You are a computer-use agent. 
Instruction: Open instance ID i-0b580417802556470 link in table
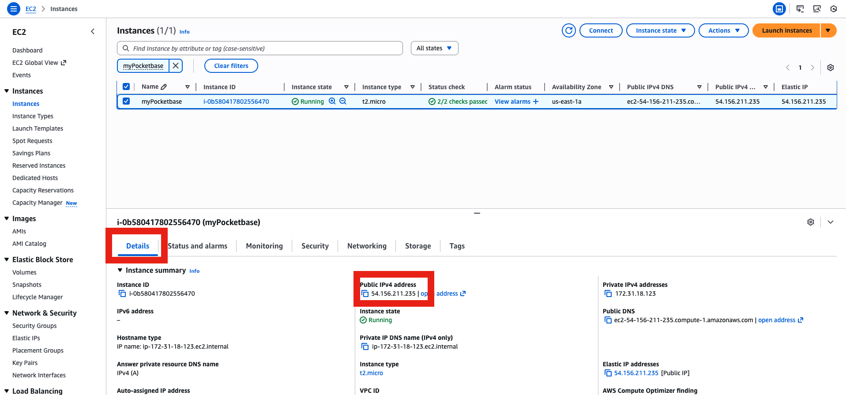point(236,102)
